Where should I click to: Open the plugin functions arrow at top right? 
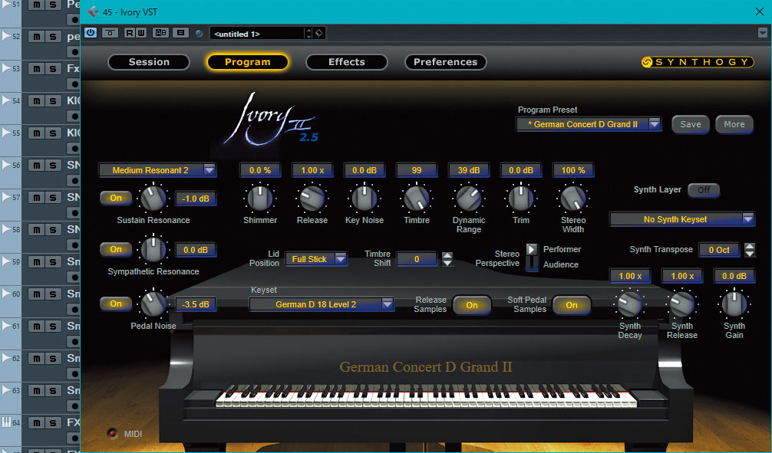(762, 33)
